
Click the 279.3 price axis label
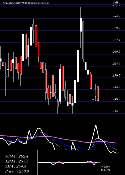pos(116,28)
